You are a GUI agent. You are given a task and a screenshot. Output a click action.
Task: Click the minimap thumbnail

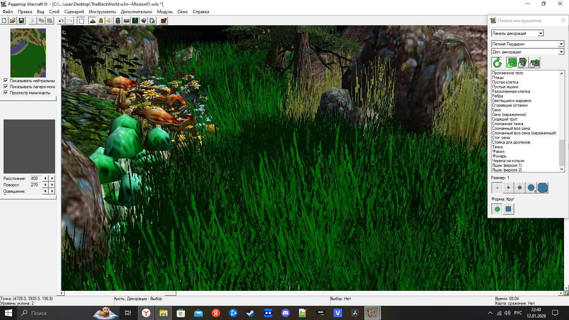(x=28, y=53)
